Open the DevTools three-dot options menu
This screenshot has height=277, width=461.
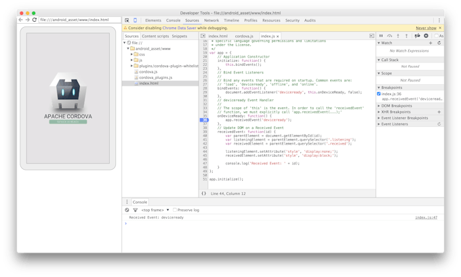point(439,20)
